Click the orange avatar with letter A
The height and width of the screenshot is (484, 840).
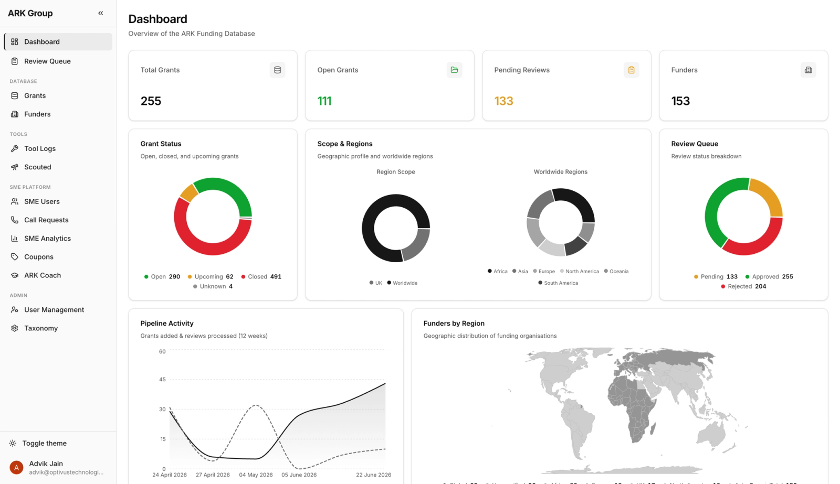coord(17,468)
